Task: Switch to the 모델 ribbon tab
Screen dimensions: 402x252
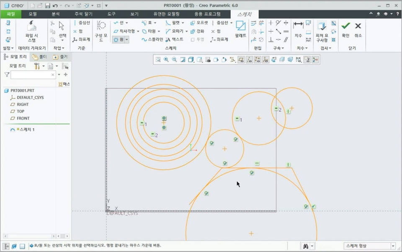Action: pyautogui.click(x=33, y=14)
